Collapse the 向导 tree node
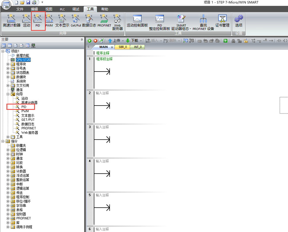288x232 pixels. [x=8, y=94]
